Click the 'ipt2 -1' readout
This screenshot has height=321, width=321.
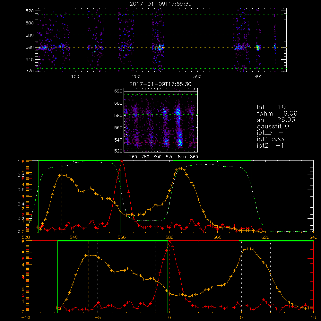click(x=270, y=145)
